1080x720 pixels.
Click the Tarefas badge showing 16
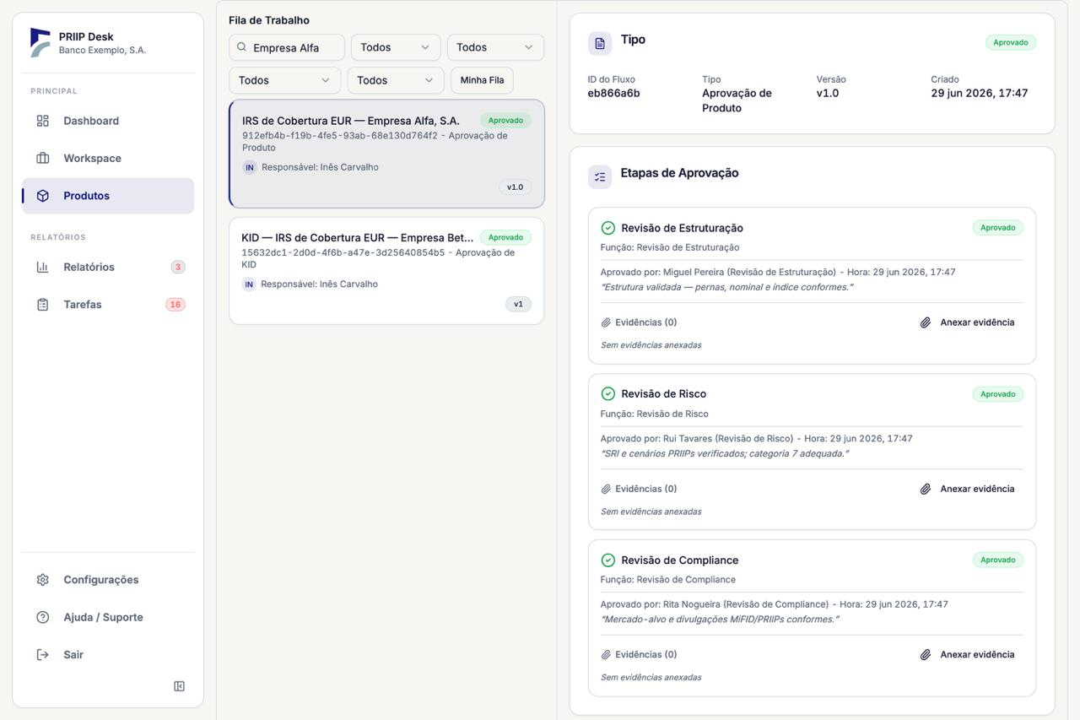click(175, 305)
